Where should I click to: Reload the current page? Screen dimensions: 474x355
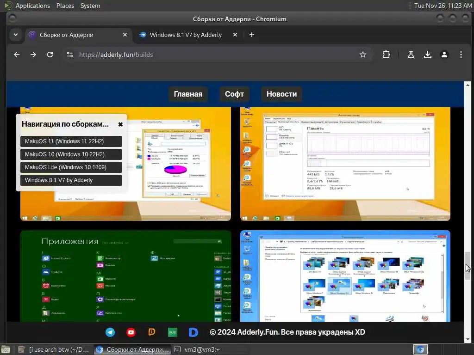click(x=50, y=55)
